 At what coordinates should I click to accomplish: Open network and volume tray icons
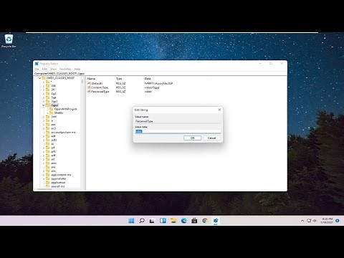[311, 221]
